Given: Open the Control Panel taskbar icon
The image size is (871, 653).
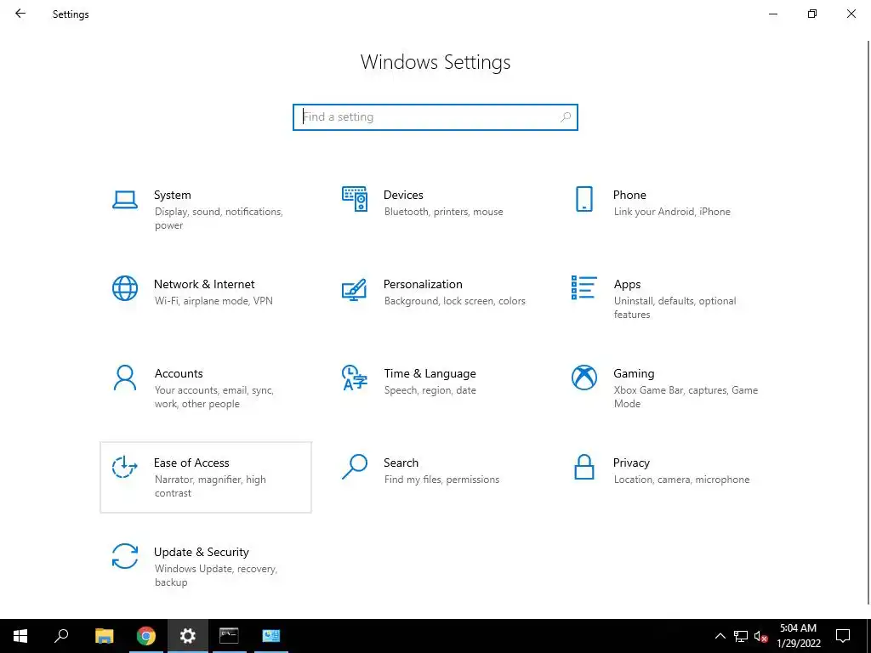Looking at the screenshot, I should click(x=271, y=636).
